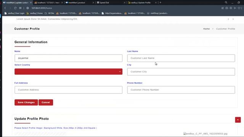Select the meetMart | update customer tab

pos(17,3)
